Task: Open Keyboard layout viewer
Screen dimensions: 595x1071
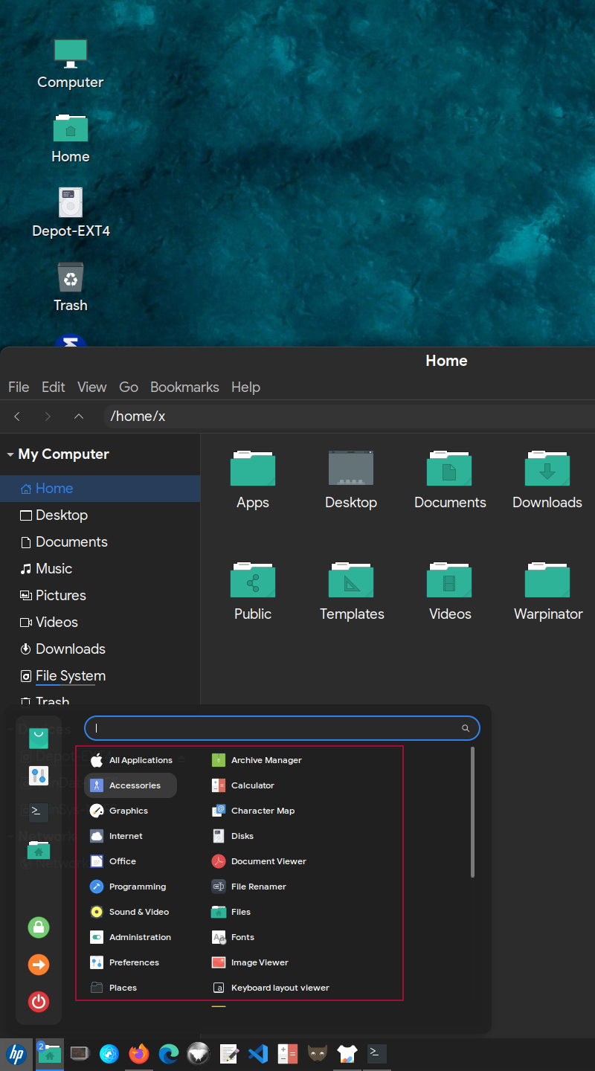Action: [281, 987]
